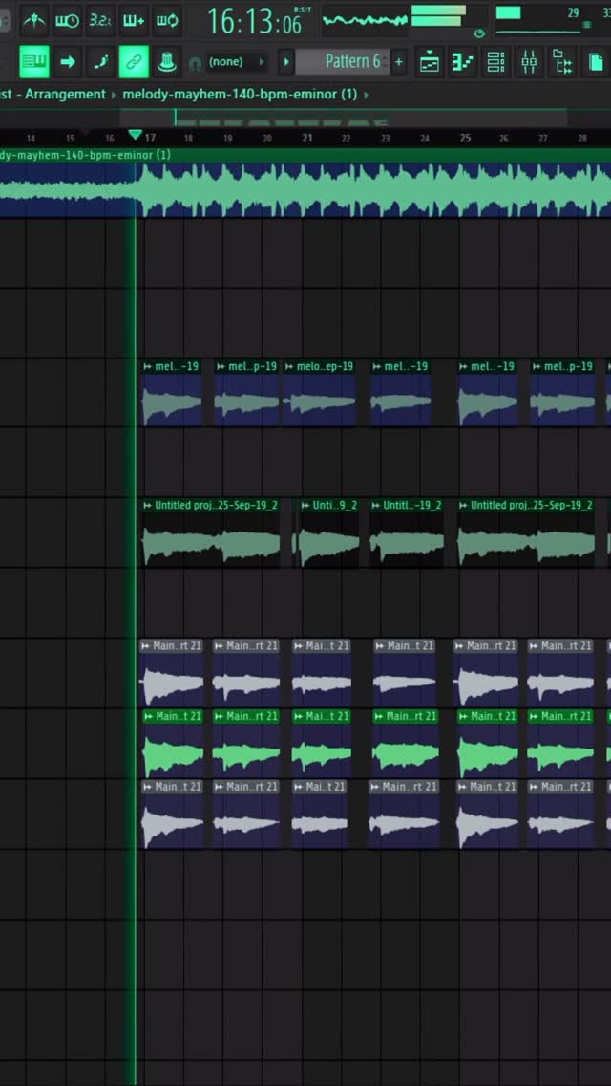Image resolution: width=611 pixels, height=1086 pixels.
Task: Click the loop recording icon
Action: (167, 20)
